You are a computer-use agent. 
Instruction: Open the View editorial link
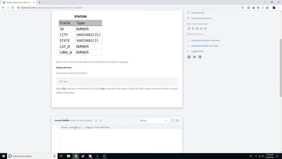pos(197,13)
